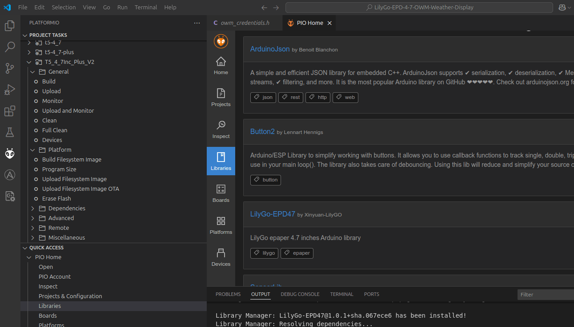The height and width of the screenshot is (327, 574).
Task: Expand the t5-4_7-plus environment
Action: tap(29, 52)
